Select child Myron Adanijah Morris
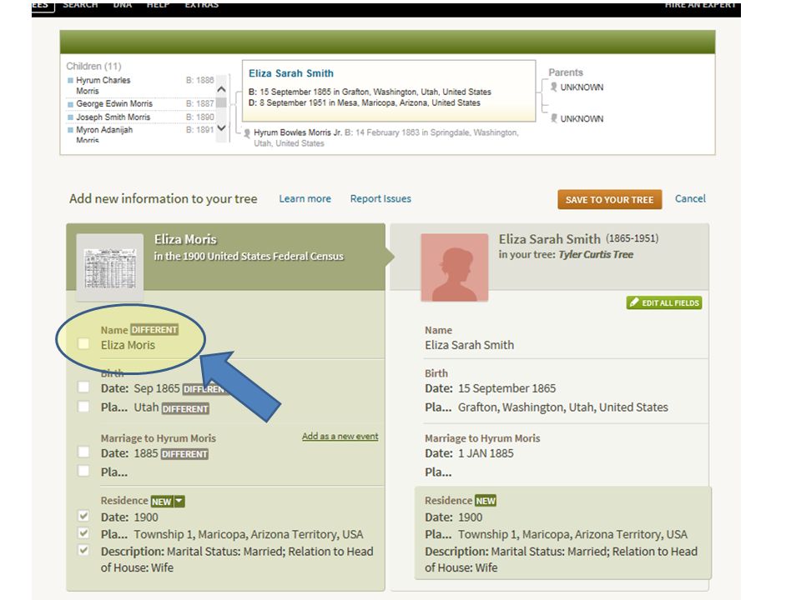This screenshot has width=801, height=600. pyautogui.click(x=104, y=135)
